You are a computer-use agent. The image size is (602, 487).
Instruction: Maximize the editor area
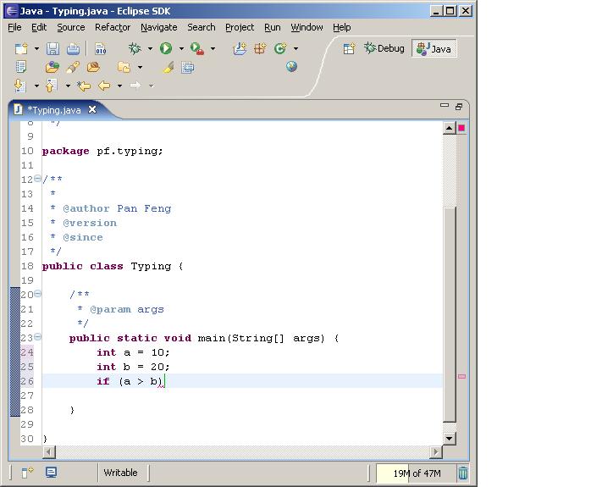pyautogui.click(x=459, y=107)
